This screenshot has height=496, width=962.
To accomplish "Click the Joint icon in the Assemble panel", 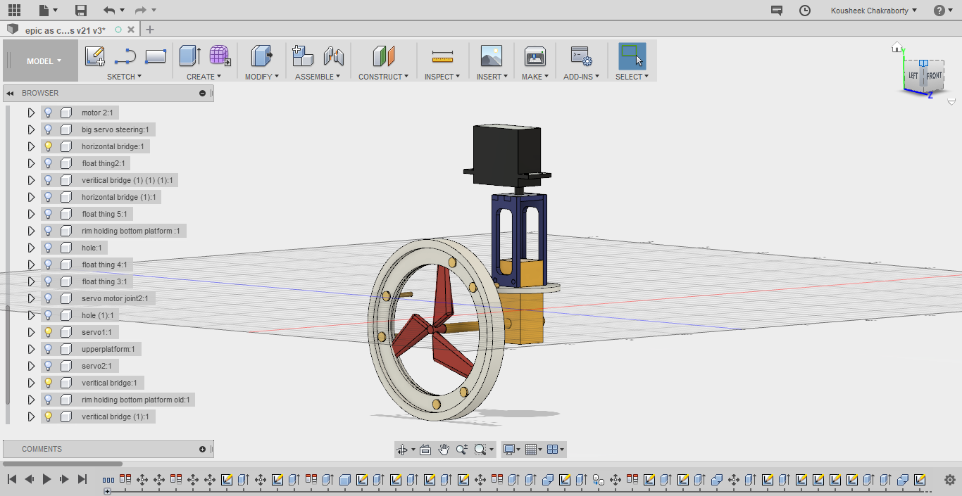I will (x=333, y=56).
